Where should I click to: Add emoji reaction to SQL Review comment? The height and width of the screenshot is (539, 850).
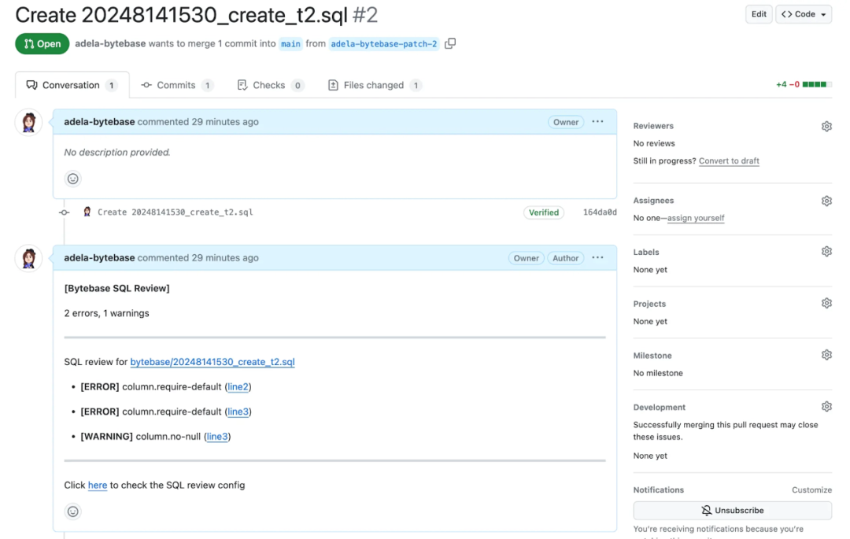click(72, 511)
